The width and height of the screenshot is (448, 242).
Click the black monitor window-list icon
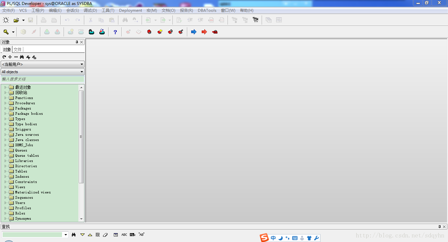tap(255, 20)
